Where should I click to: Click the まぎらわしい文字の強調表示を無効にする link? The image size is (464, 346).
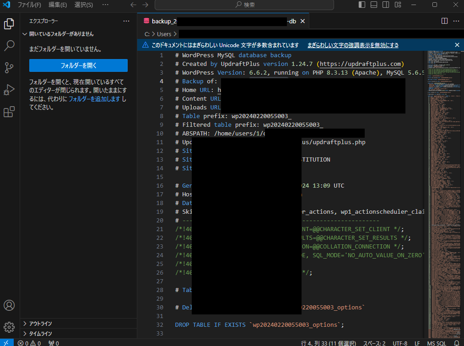(x=352, y=45)
